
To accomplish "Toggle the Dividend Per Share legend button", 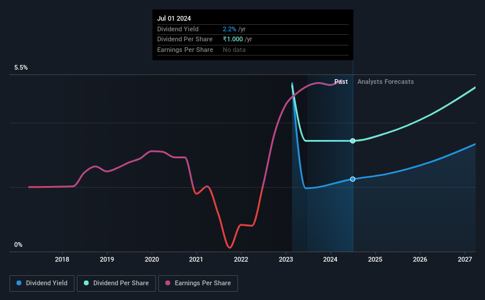I will (x=116, y=283).
